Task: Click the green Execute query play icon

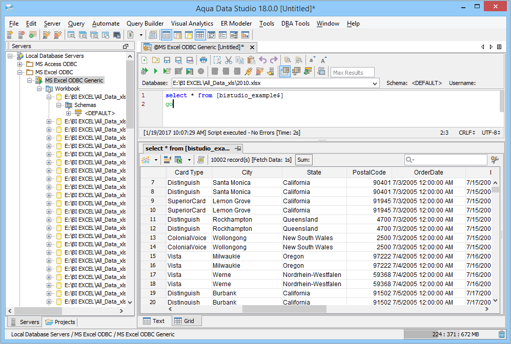Action: coord(155,71)
